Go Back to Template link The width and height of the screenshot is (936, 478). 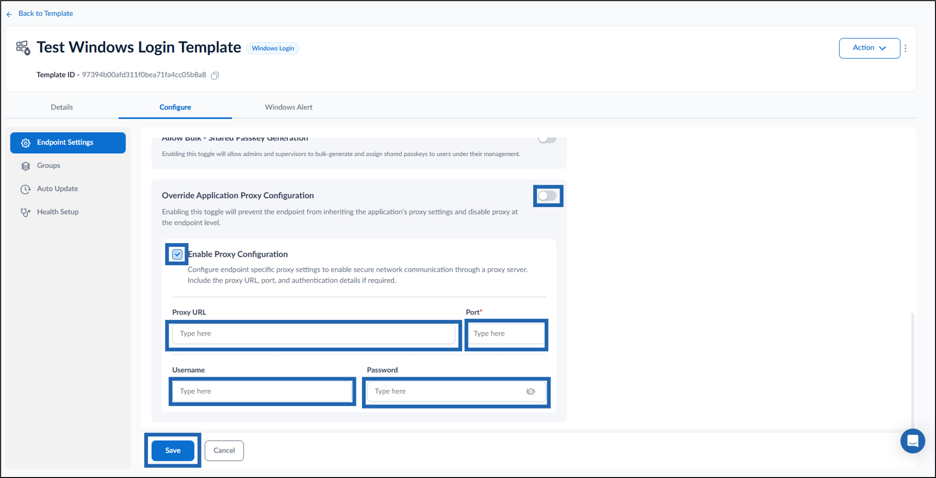point(45,14)
